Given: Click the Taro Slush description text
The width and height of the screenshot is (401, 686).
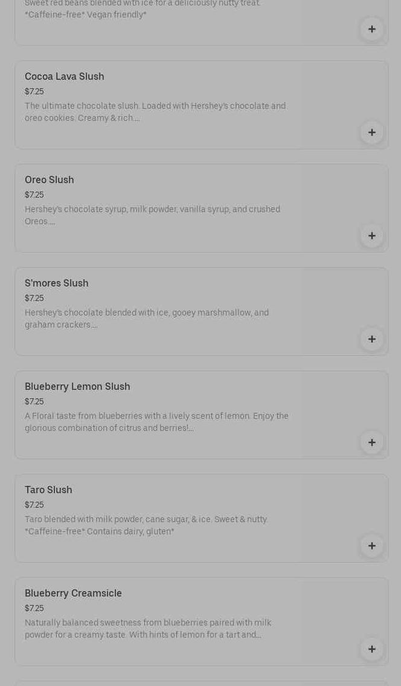Looking at the screenshot, I should (x=146, y=525).
